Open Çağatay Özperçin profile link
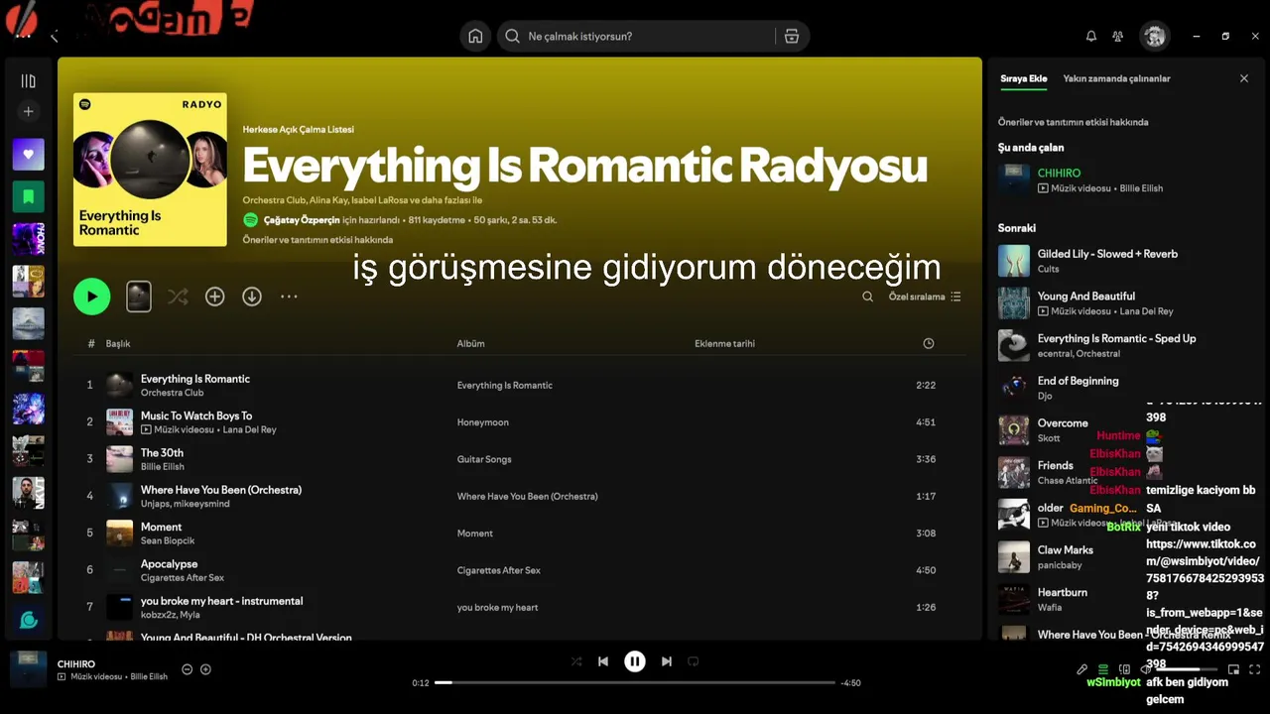1270x714 pixels. (302, 220)
